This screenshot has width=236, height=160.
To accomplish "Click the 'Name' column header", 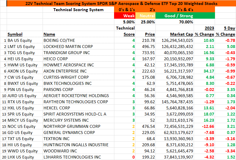I will 78,34.
